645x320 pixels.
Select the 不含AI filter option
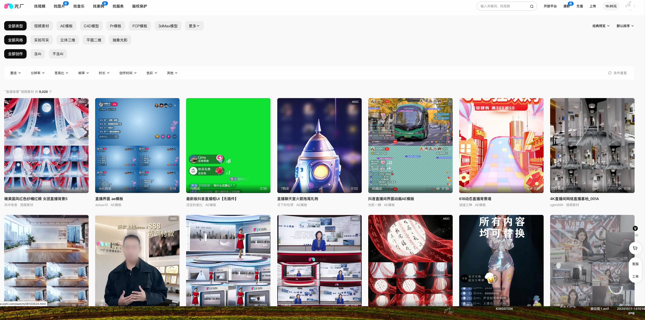(x=58, y=54)
